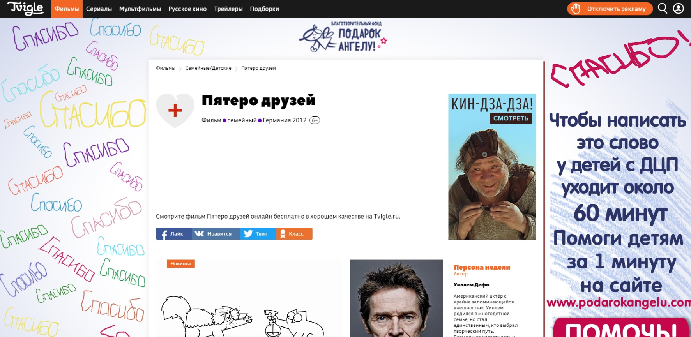Open the search magnifier icon
Viewport: 691px width, 337px height.
pos(663,9)
